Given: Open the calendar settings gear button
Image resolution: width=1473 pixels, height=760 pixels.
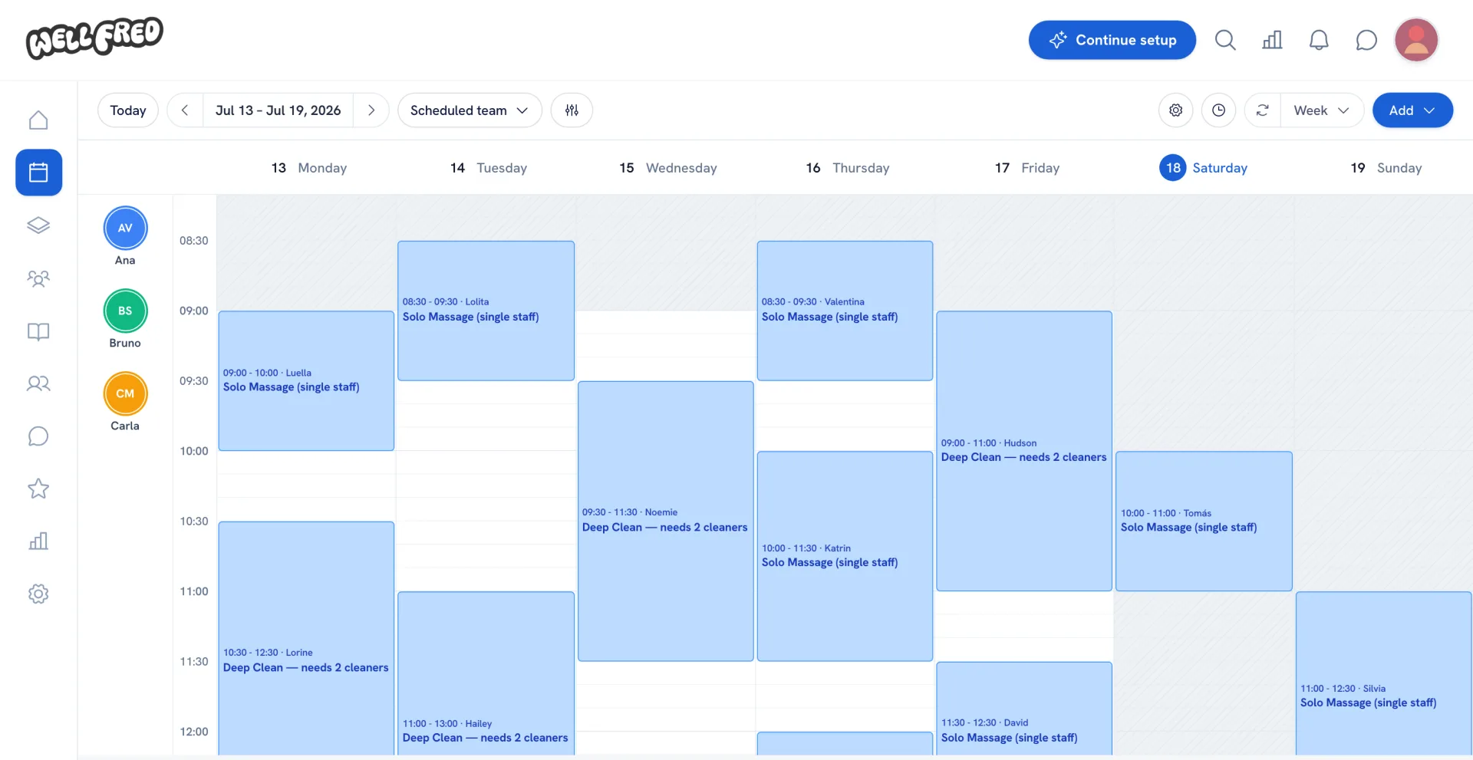Looking at the screenshot, I should (1175, 110).
